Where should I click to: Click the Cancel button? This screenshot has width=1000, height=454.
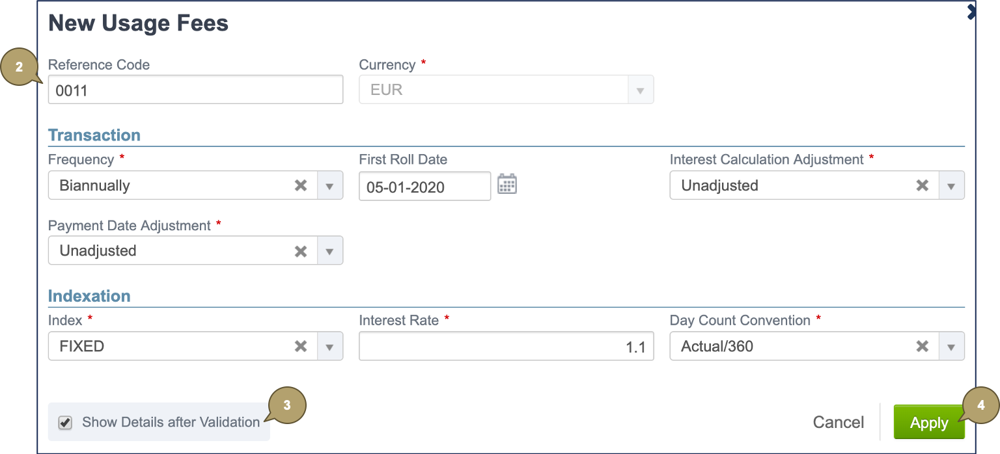(x=838, y=423)
